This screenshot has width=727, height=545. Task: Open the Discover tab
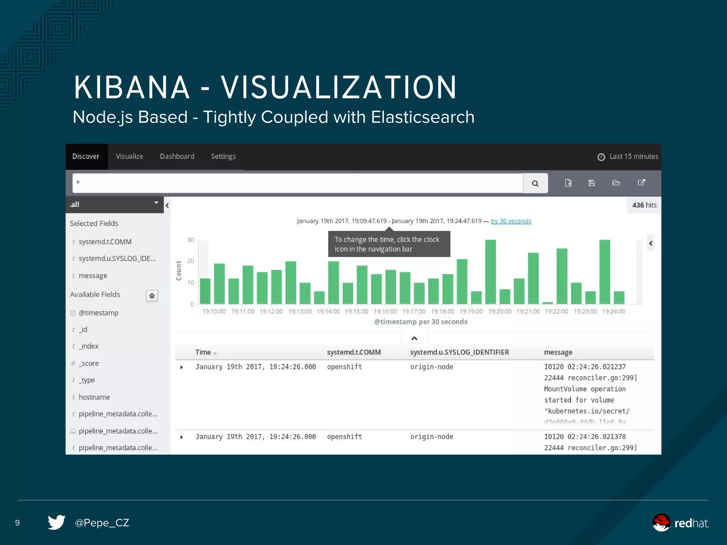tap(86, 156)
